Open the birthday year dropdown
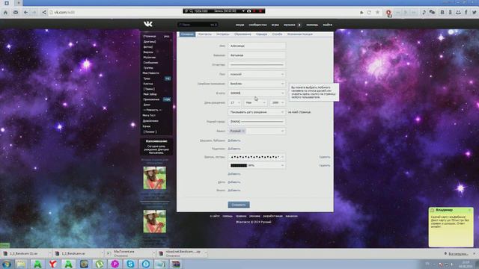This screenshot has width=479, height=269. click(278, 103)
